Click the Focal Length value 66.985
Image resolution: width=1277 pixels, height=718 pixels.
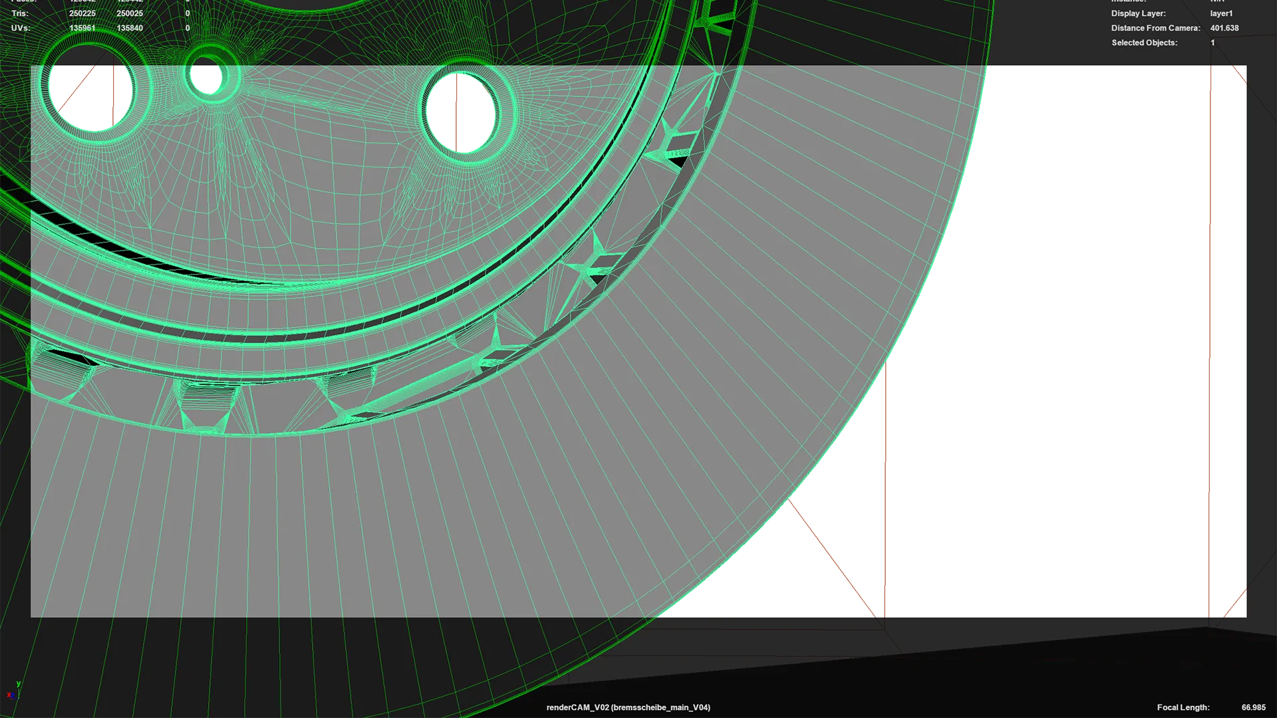[1253, 707]
